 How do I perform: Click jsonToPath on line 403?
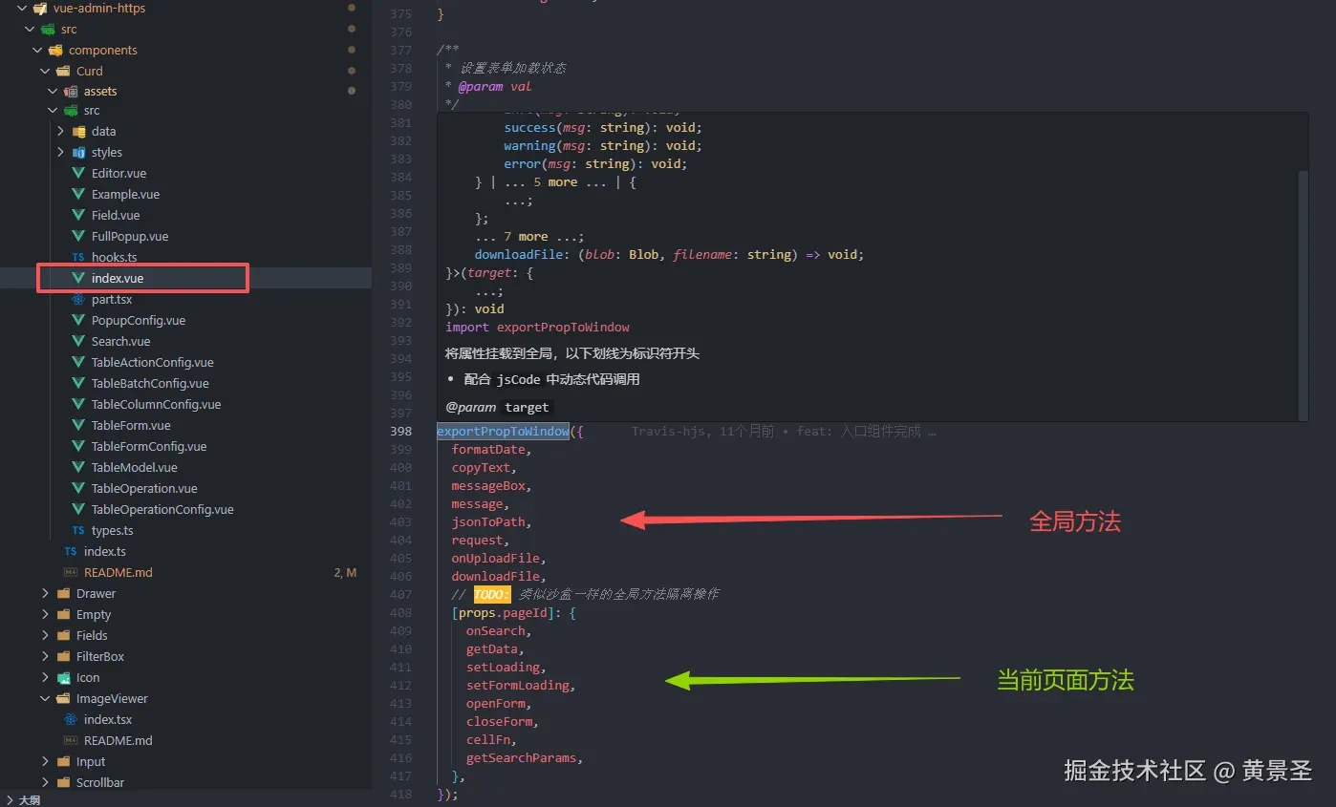pyautogui.click(x=487, y=522)
